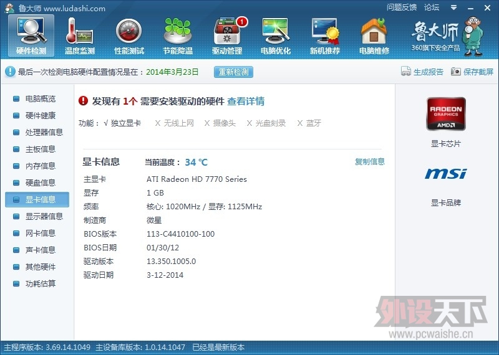Open the 温度监测 temperature monitor

click(80, 36)
